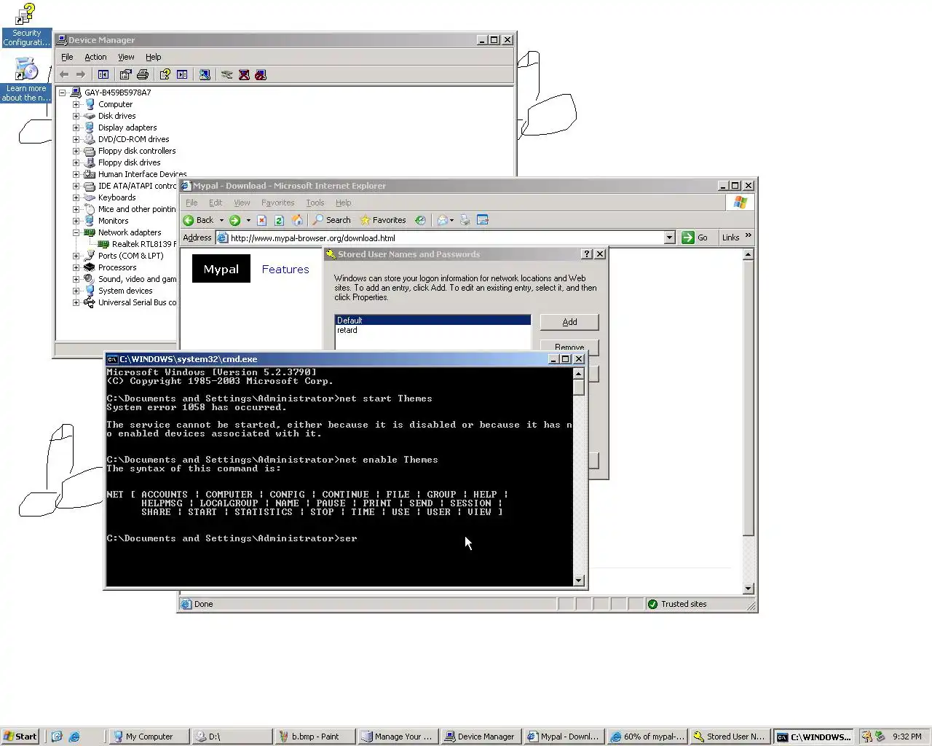Image resolution: width=932 pixels, height=746 pixels.
Task: Expand the Disk drives node
Action: pyautogui.click(x=76, y=116)
